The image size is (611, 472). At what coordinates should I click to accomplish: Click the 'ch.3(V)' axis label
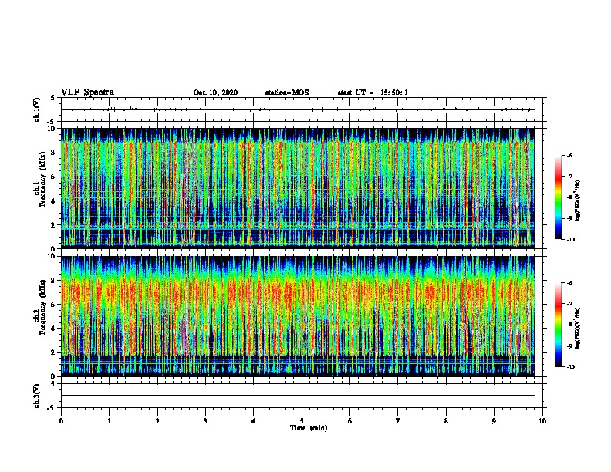37,396
